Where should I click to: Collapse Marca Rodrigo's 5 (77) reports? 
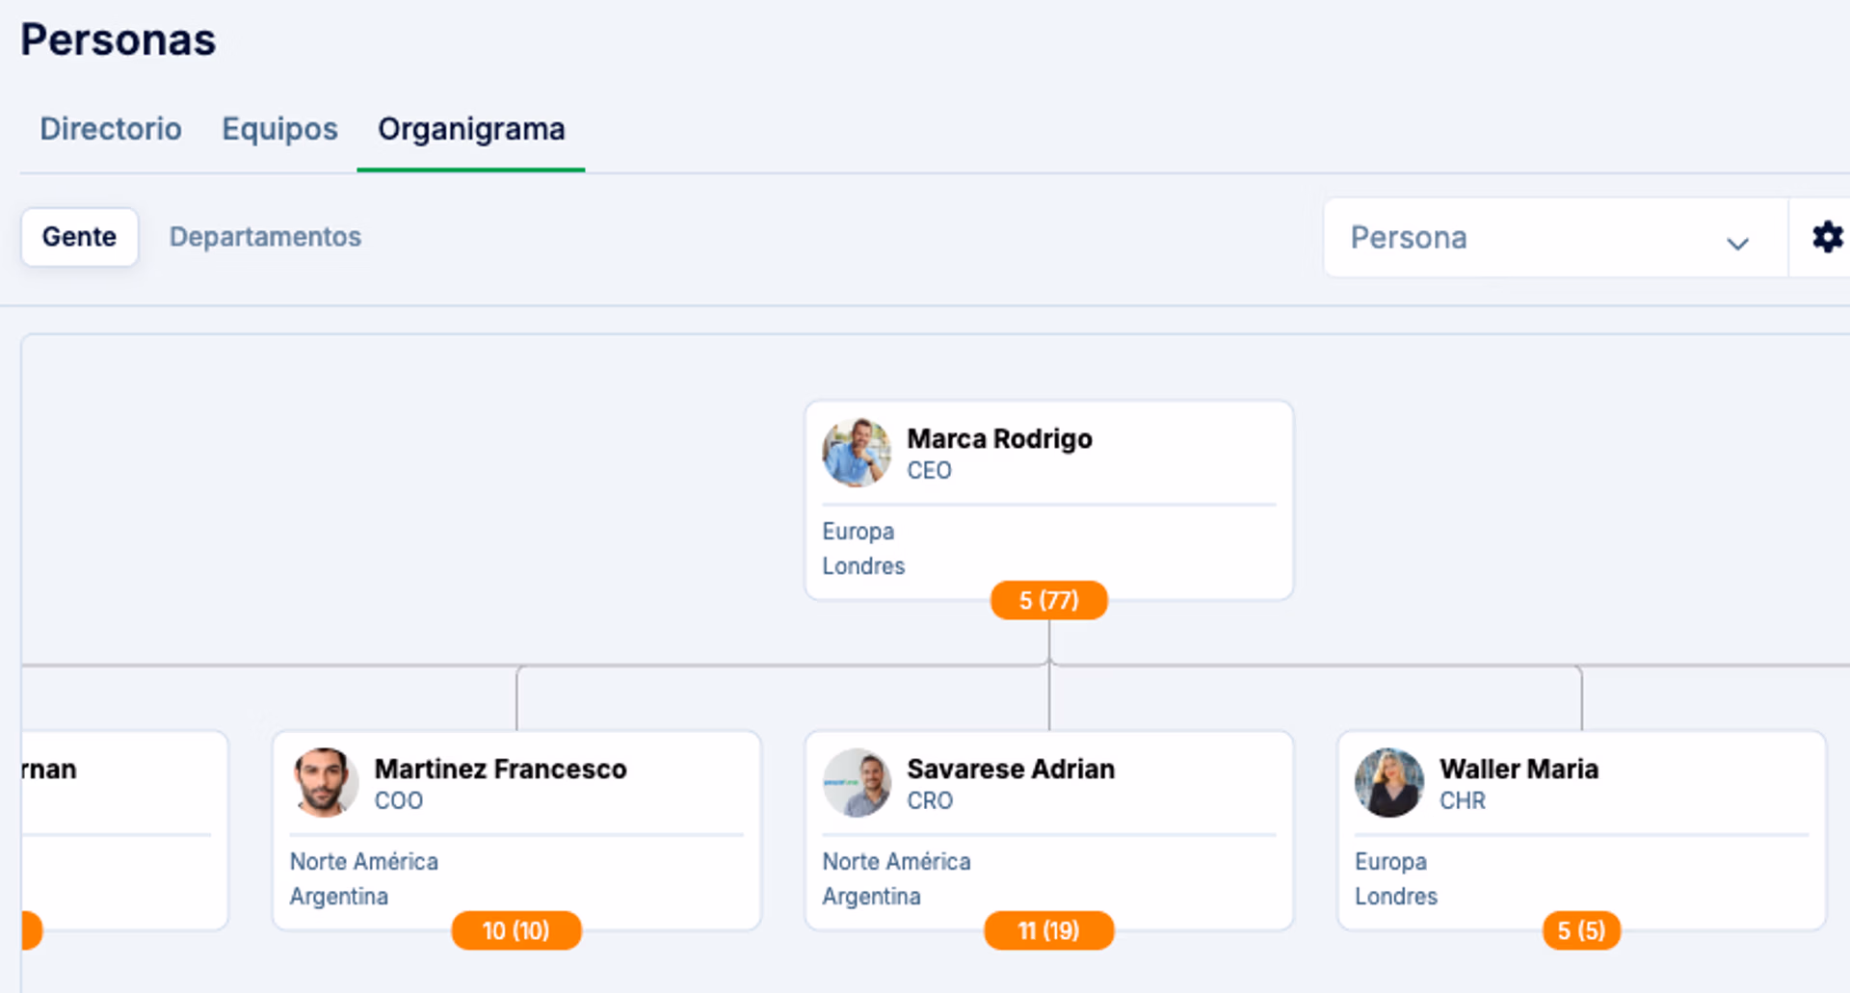1048,600
